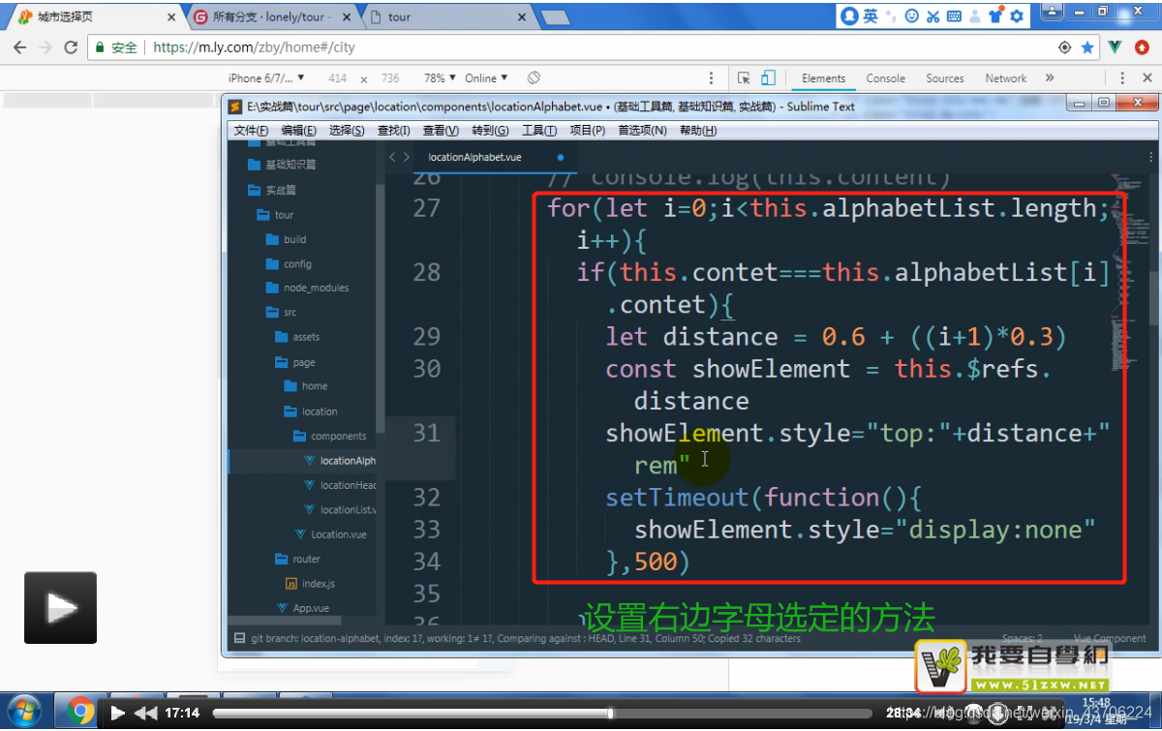The width and height of the screenshot is (1162, 731).
Task: Open device toolbar more options menu
Action: pos(713,78)
